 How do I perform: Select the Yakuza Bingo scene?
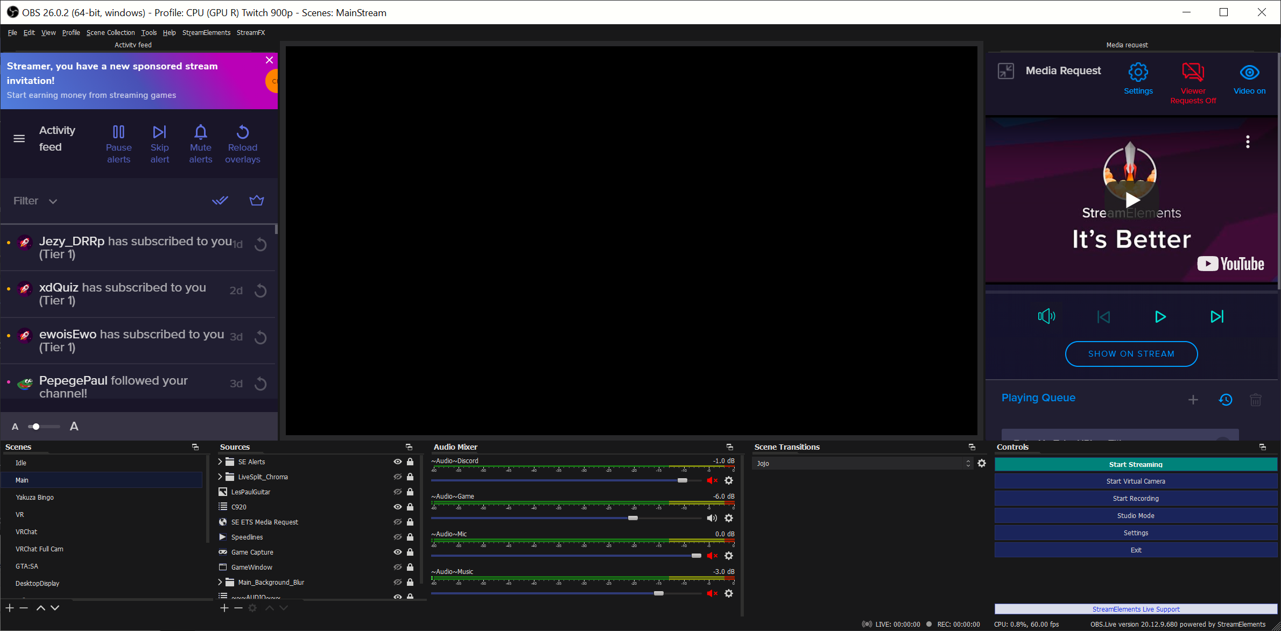tap(34, 497)
